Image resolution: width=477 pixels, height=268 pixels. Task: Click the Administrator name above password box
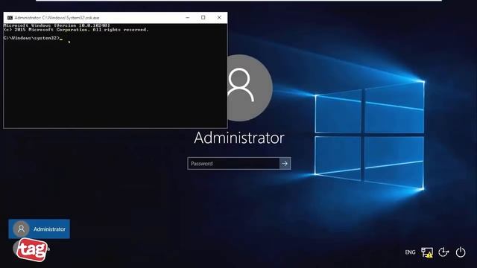(239, 138)
